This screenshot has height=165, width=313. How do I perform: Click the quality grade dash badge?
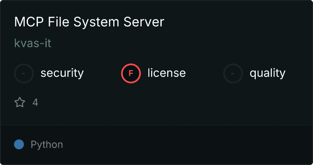(x=233, y=73)
